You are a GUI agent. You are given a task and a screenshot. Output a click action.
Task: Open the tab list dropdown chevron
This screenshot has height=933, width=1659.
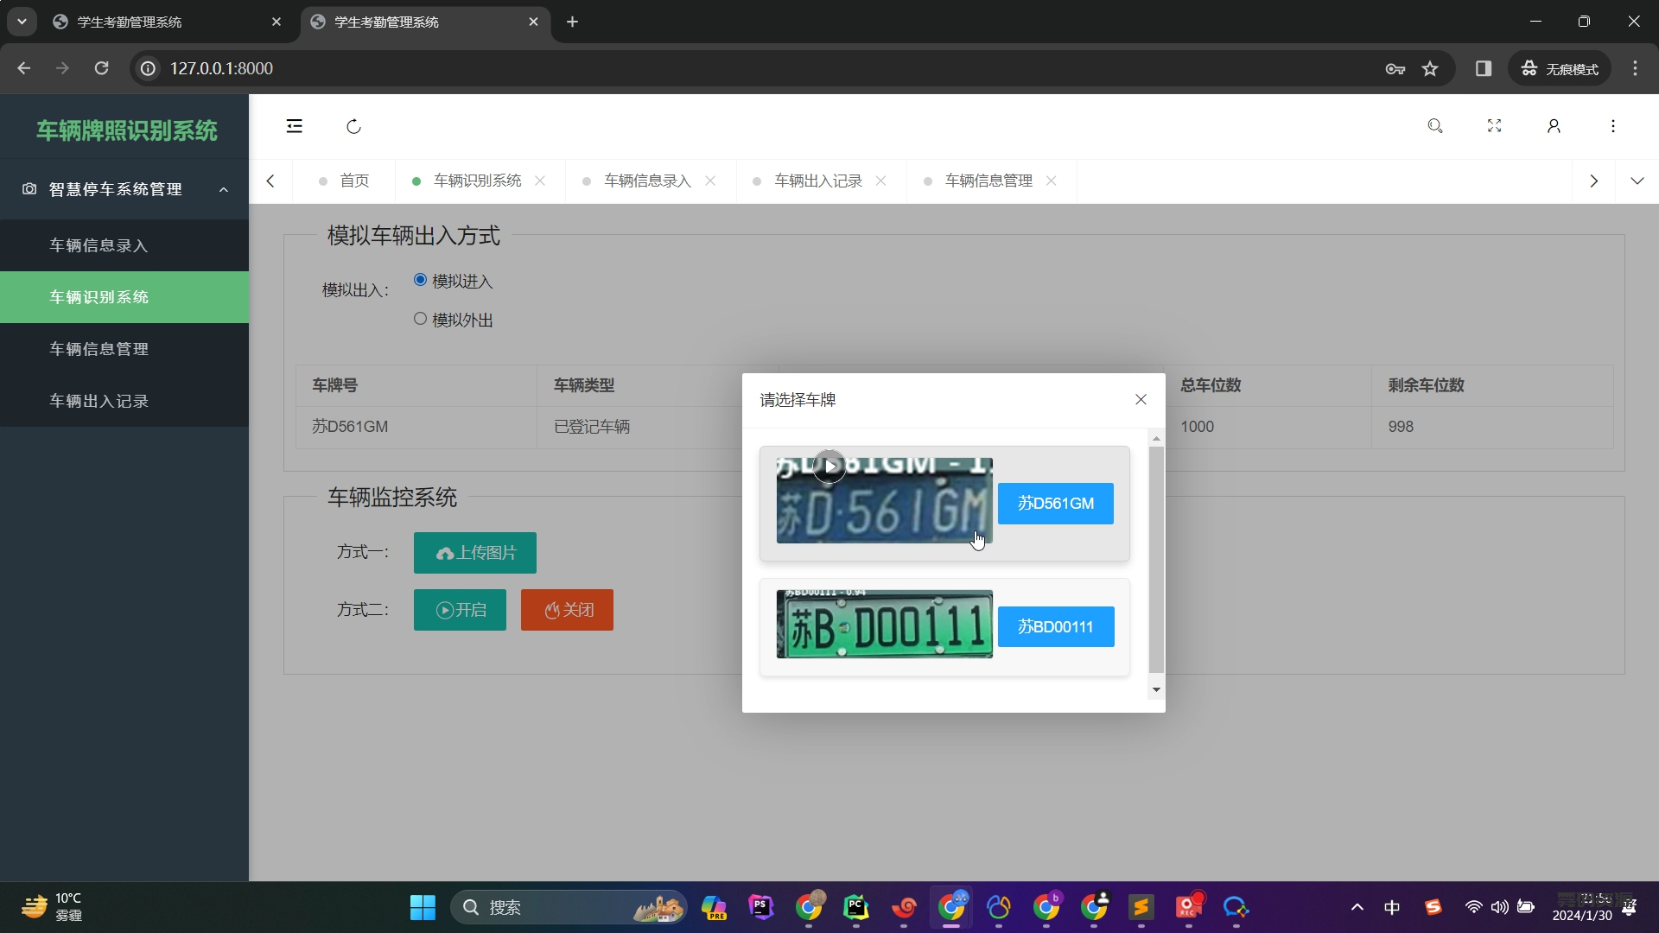coord(1637,181)
